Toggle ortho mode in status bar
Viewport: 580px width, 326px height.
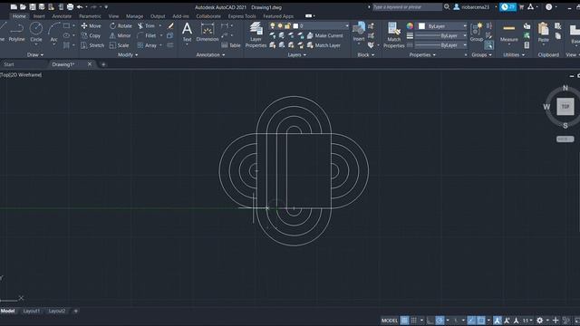click(430, 320)
